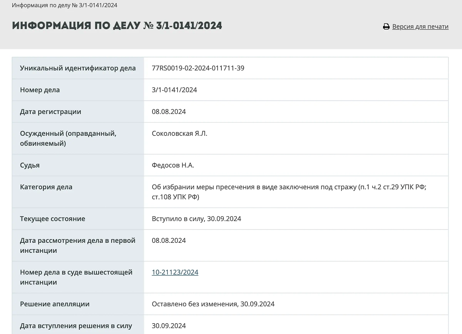
Task: Click the "Категория дела" label cell
Action: 46,187
